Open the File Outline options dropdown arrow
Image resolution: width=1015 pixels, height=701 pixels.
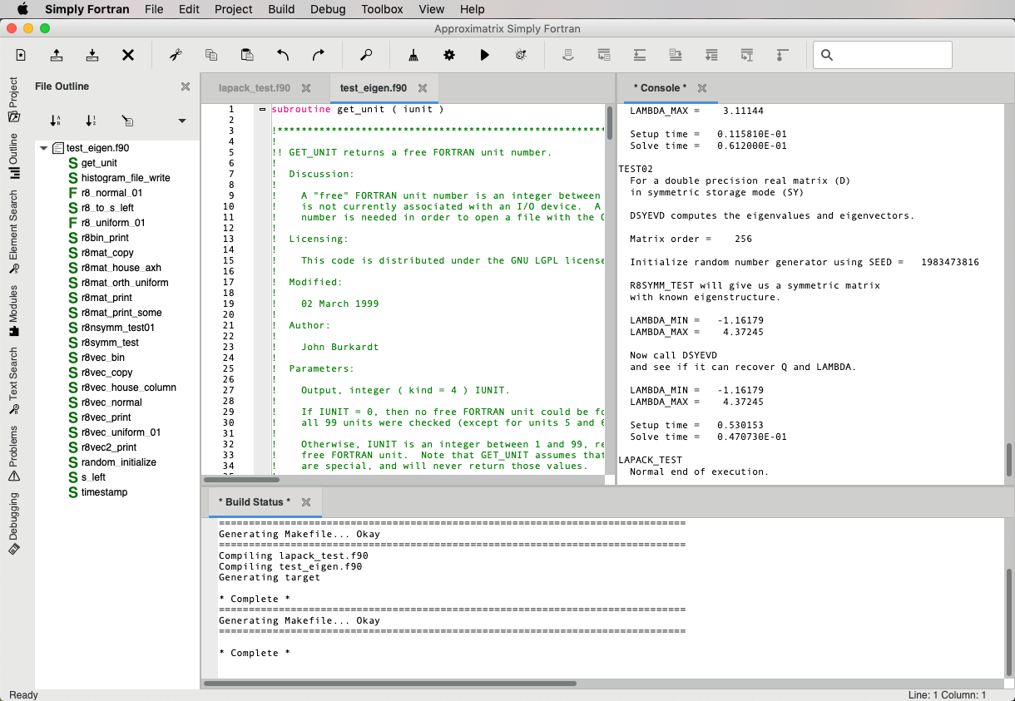[182, 121]
